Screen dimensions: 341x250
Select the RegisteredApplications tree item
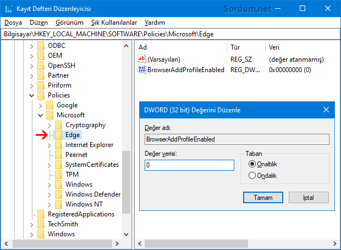pyautogui.click(x=81, y=214)
